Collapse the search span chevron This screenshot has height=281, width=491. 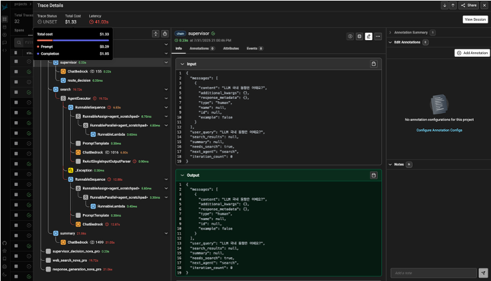167,88
